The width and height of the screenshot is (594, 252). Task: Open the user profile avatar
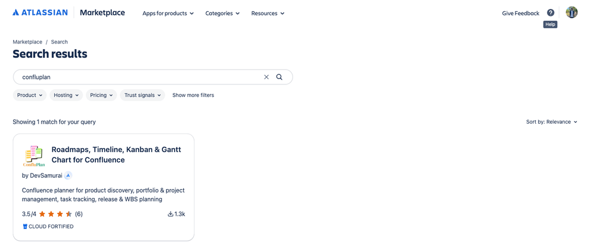(571, 12)
